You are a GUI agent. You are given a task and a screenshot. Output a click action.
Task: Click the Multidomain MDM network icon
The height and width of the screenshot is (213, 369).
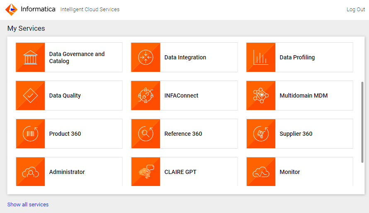(x=261, y=95)
